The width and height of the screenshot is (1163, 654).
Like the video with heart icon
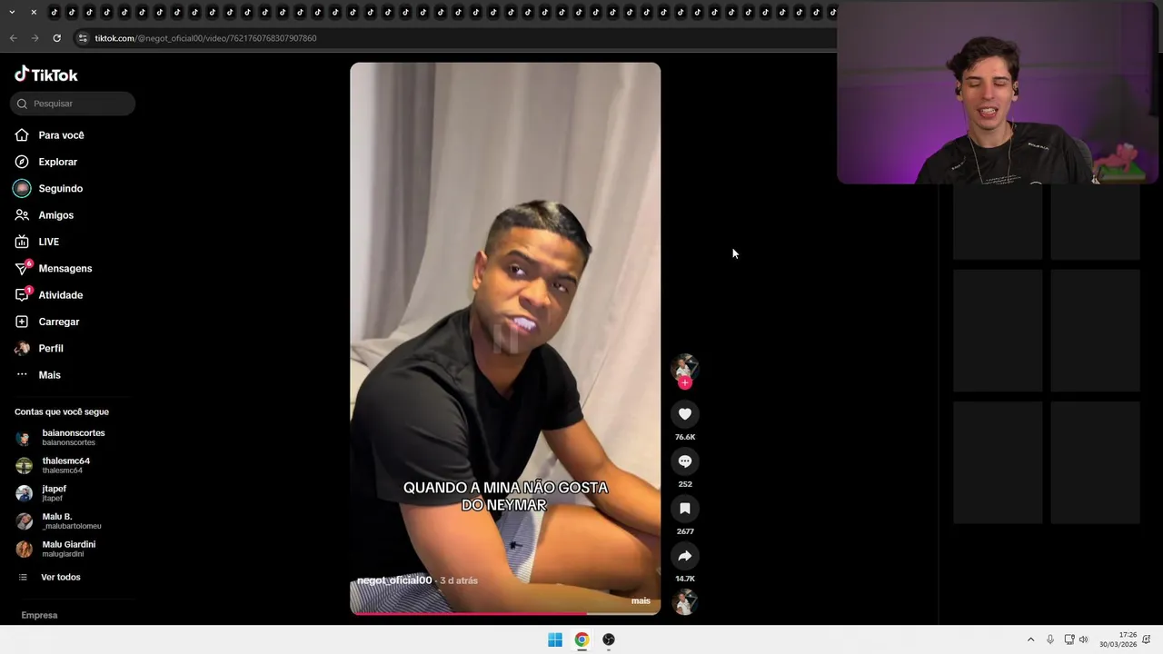[x=685, y=414]
